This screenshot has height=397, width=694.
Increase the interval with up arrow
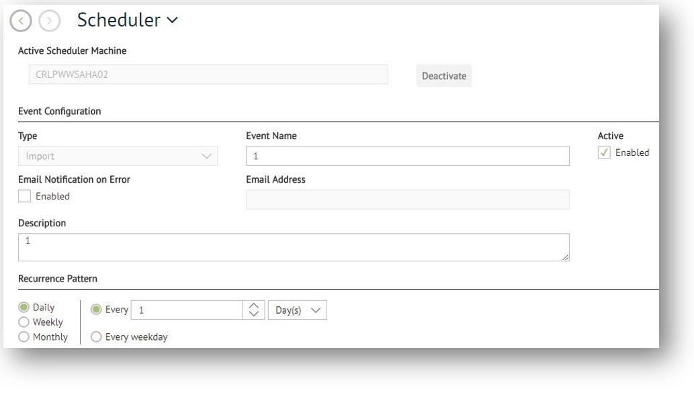[x=253, y=306]
